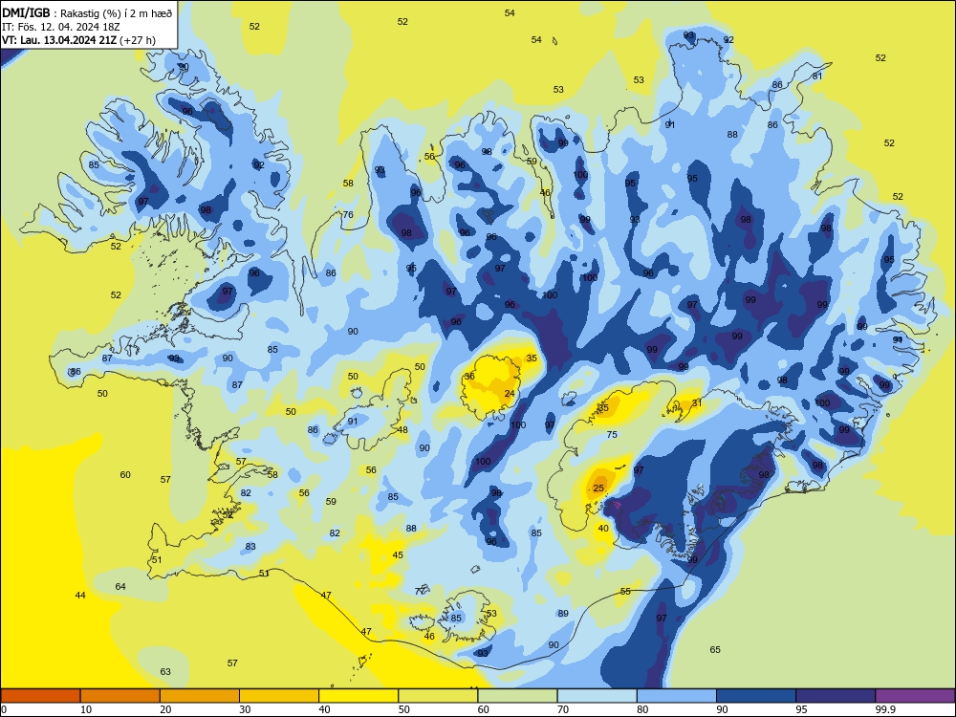Click the '36' humidity reading
Viewport: 956px width, 717px height.
pos(469,376)
